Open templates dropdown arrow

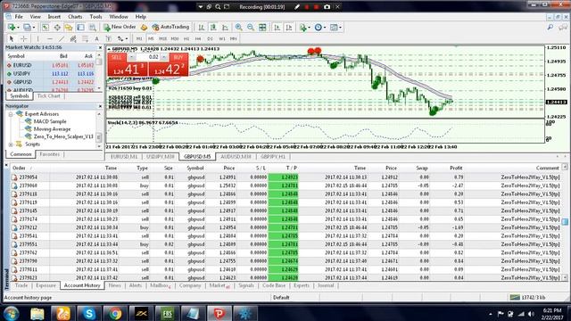pyautogui.click(x=340, y=28)
